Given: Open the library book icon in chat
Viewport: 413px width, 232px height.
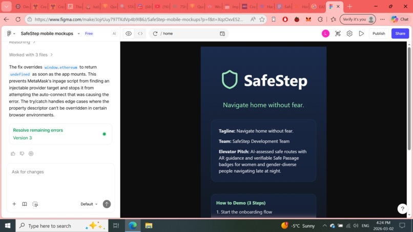Looking at the screenshot, I should click(x=25, y=204).
